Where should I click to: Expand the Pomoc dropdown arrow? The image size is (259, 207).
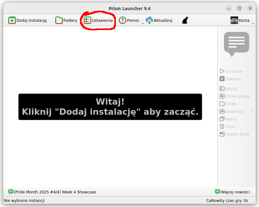142,23
